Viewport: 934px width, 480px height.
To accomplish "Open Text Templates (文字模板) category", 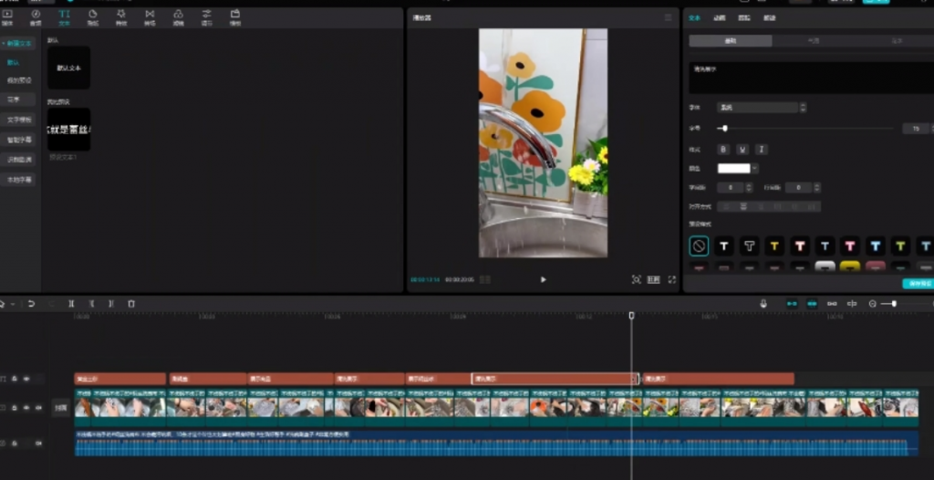I will pos(17,120).
